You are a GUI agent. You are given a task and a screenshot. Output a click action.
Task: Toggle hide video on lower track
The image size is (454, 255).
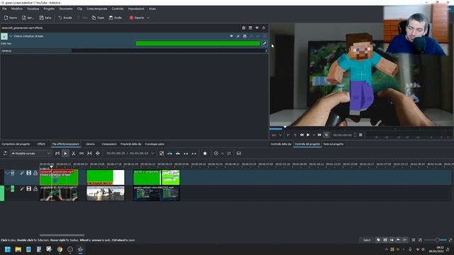pos(28,189)
